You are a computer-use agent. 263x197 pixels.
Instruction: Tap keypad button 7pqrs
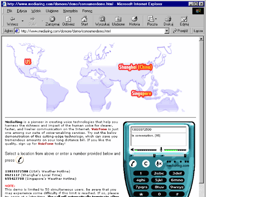(141, 187)
